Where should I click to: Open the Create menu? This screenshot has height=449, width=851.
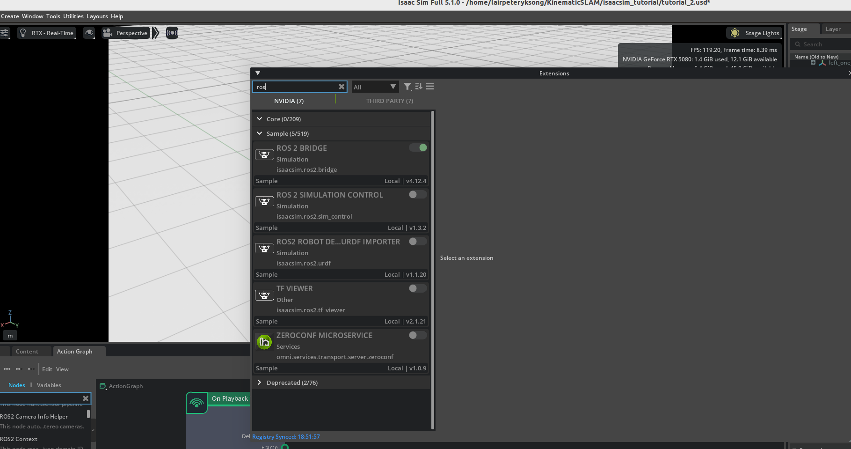tap(10, 16)
